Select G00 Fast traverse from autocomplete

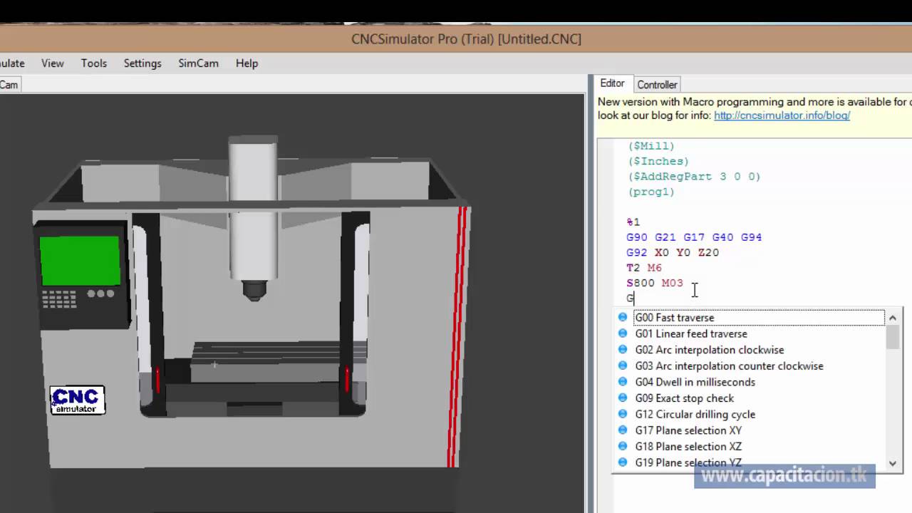coord(759,318)
